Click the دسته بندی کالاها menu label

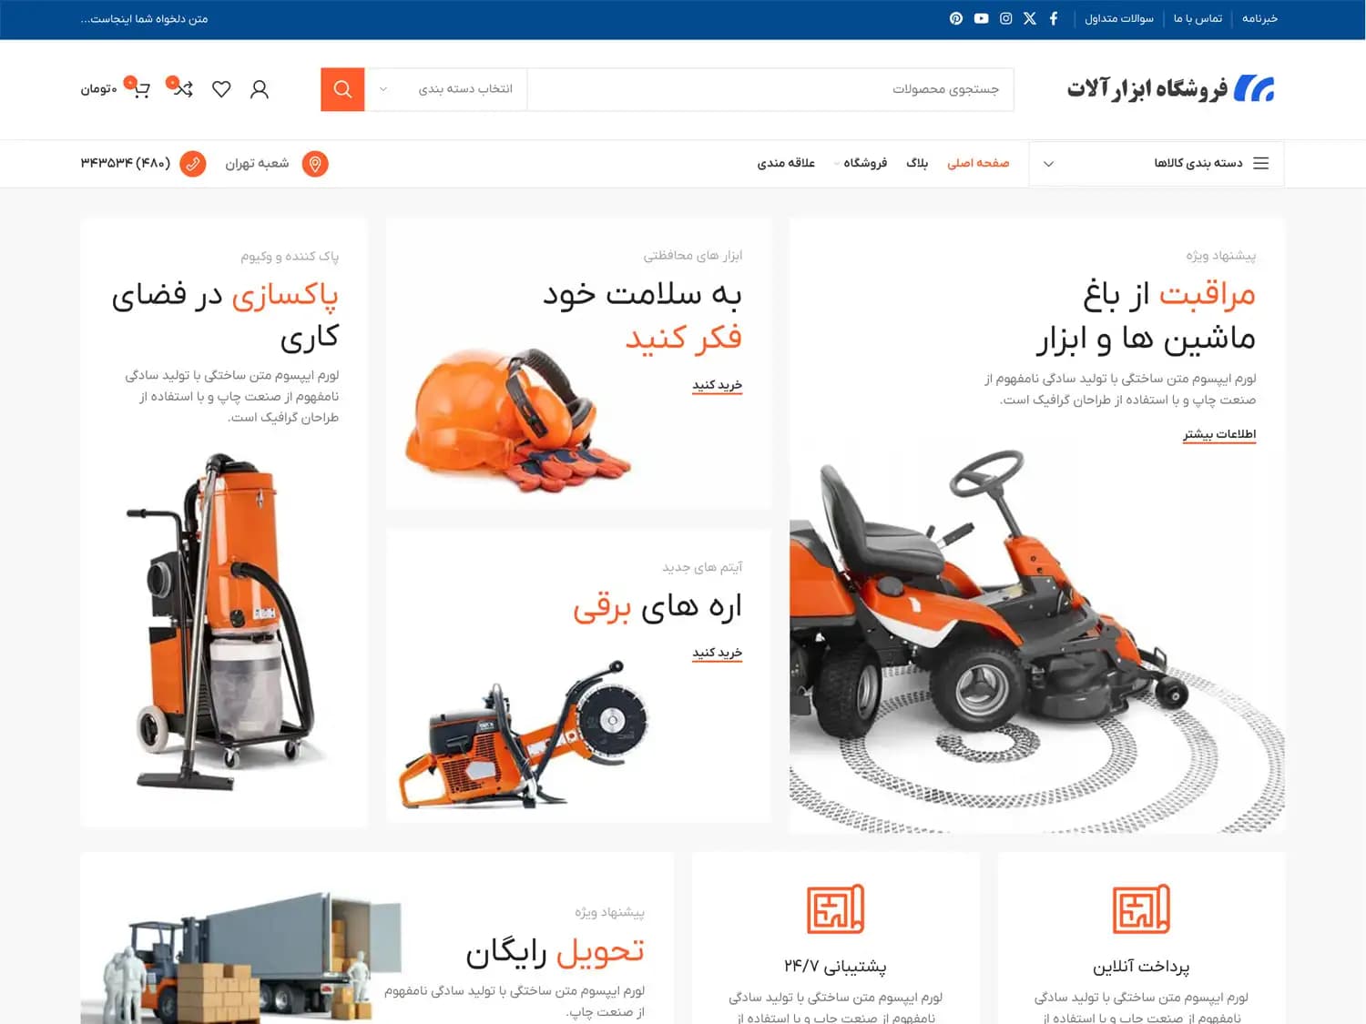[1198, 163]
